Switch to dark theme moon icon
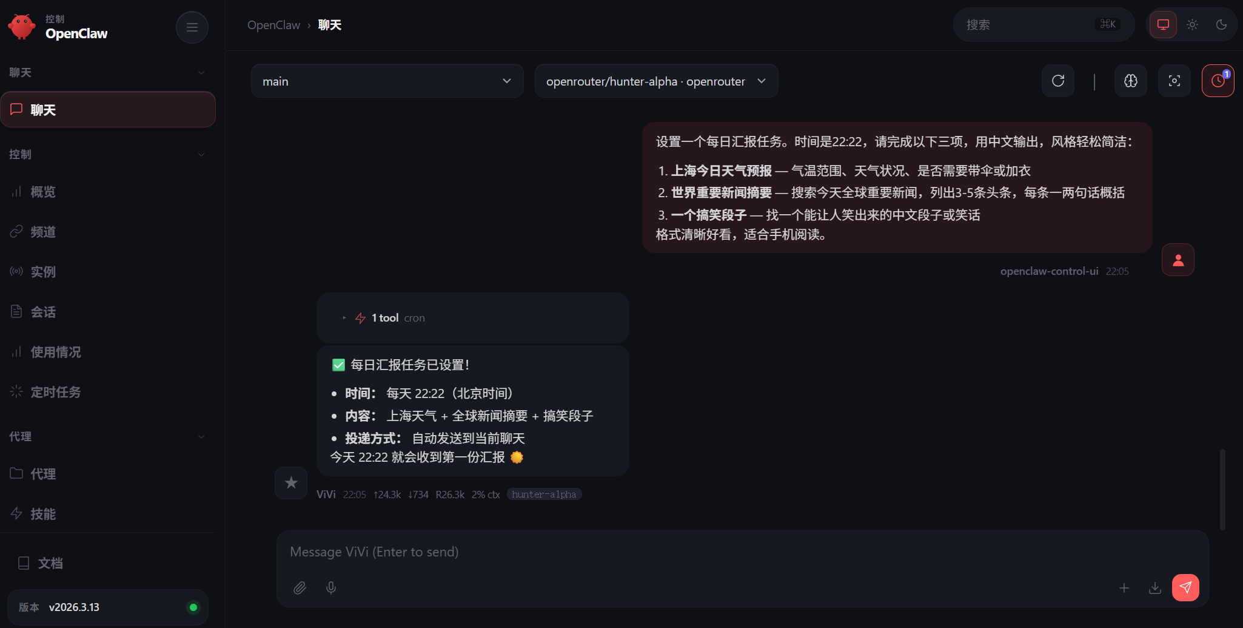The height and width of the screenshot is (628, 1243). pos(1221,25)
